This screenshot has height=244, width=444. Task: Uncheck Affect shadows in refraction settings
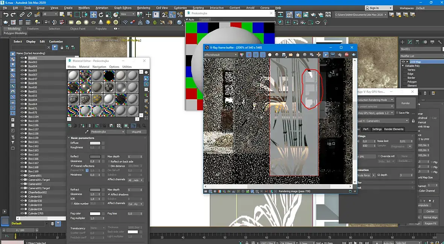[109, 194]
